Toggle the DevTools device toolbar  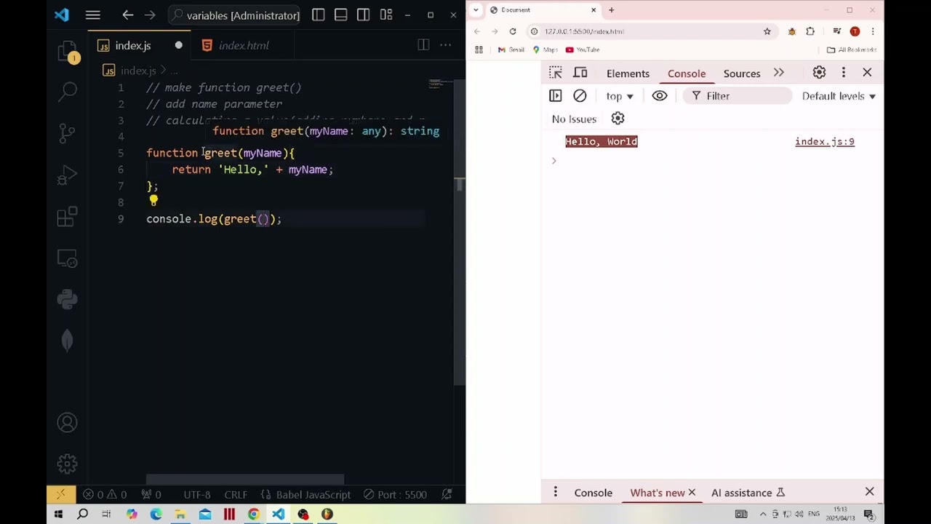click(580, 73)
